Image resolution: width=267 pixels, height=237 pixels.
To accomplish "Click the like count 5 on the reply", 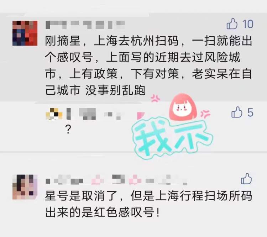I will [x=250, y=112].
